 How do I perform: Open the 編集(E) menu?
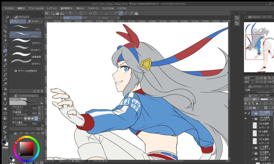[21, 8]
